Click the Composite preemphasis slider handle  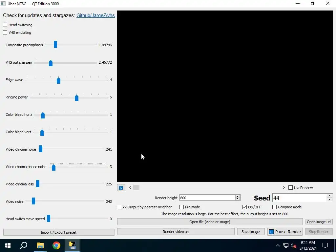(x=55, y=45)
